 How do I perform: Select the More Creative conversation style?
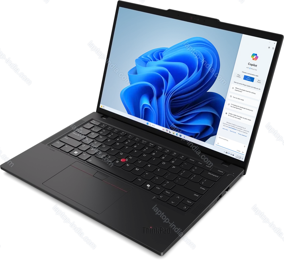coord(239,76)
